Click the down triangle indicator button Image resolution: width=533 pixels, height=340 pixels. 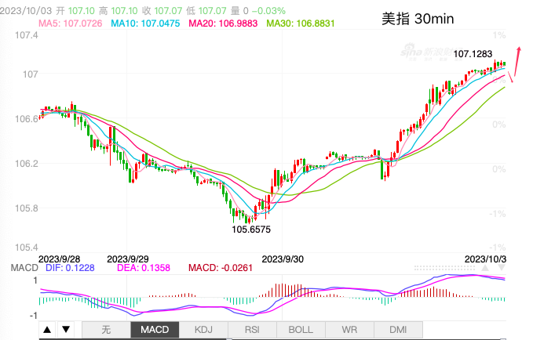pyautogui.click(x=66, y=330)
